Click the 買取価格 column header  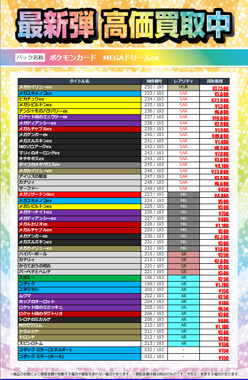click(215, 81)
